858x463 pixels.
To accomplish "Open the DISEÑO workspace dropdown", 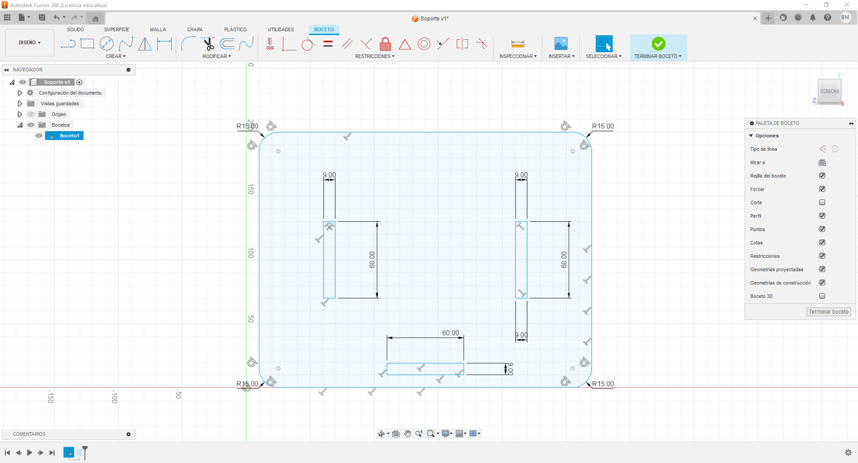I will click(29, 43).
